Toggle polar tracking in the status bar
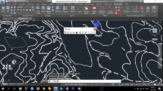The height and width of the screenshot is (91, 163). click(x=96, y=84)
